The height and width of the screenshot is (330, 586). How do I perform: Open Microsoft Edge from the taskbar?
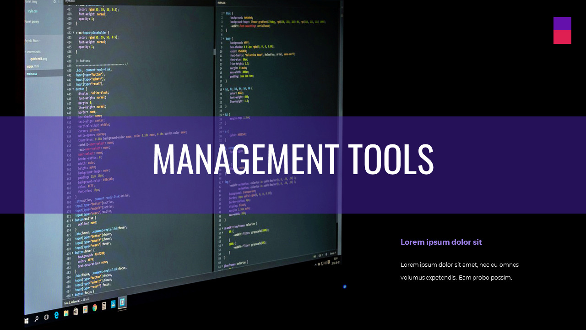[x=56, y=314]
